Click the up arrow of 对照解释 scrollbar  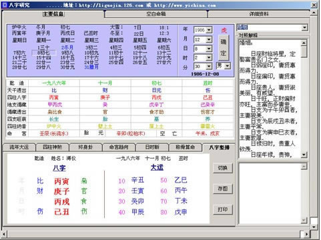click(x=304, y=43)
